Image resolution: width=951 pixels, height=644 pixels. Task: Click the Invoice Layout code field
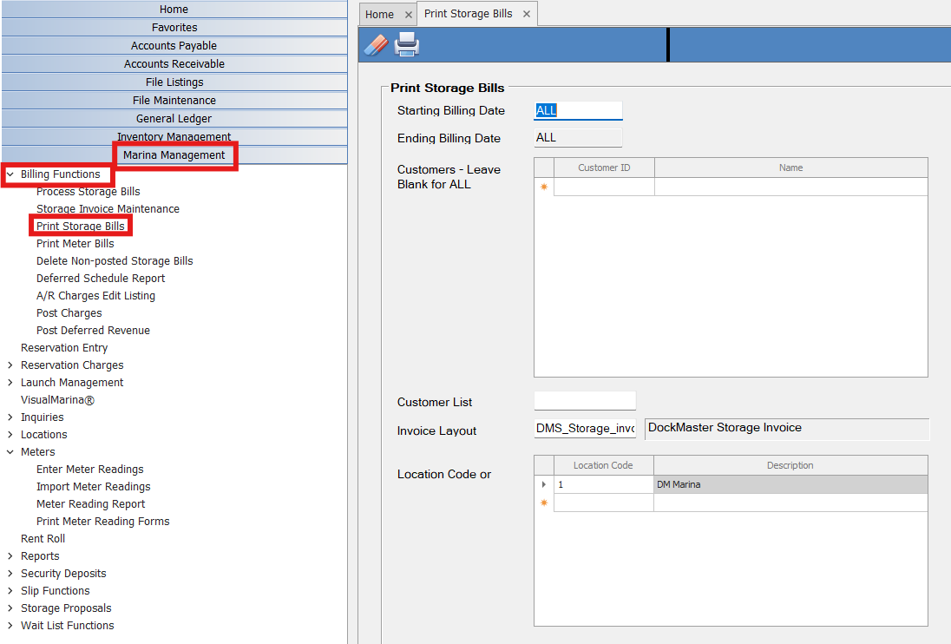(x=585, y=429)
